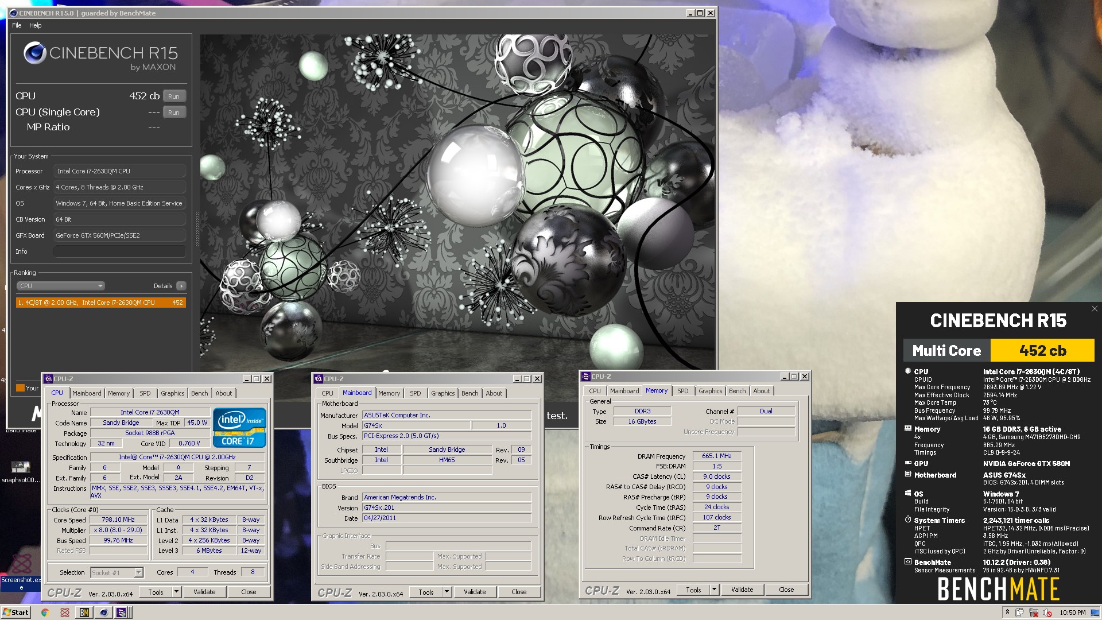The height and width of the screenshot is (620, 1102).
Task: Click the Memory section icon in BenchMate panel
Action: click(908, 428)
